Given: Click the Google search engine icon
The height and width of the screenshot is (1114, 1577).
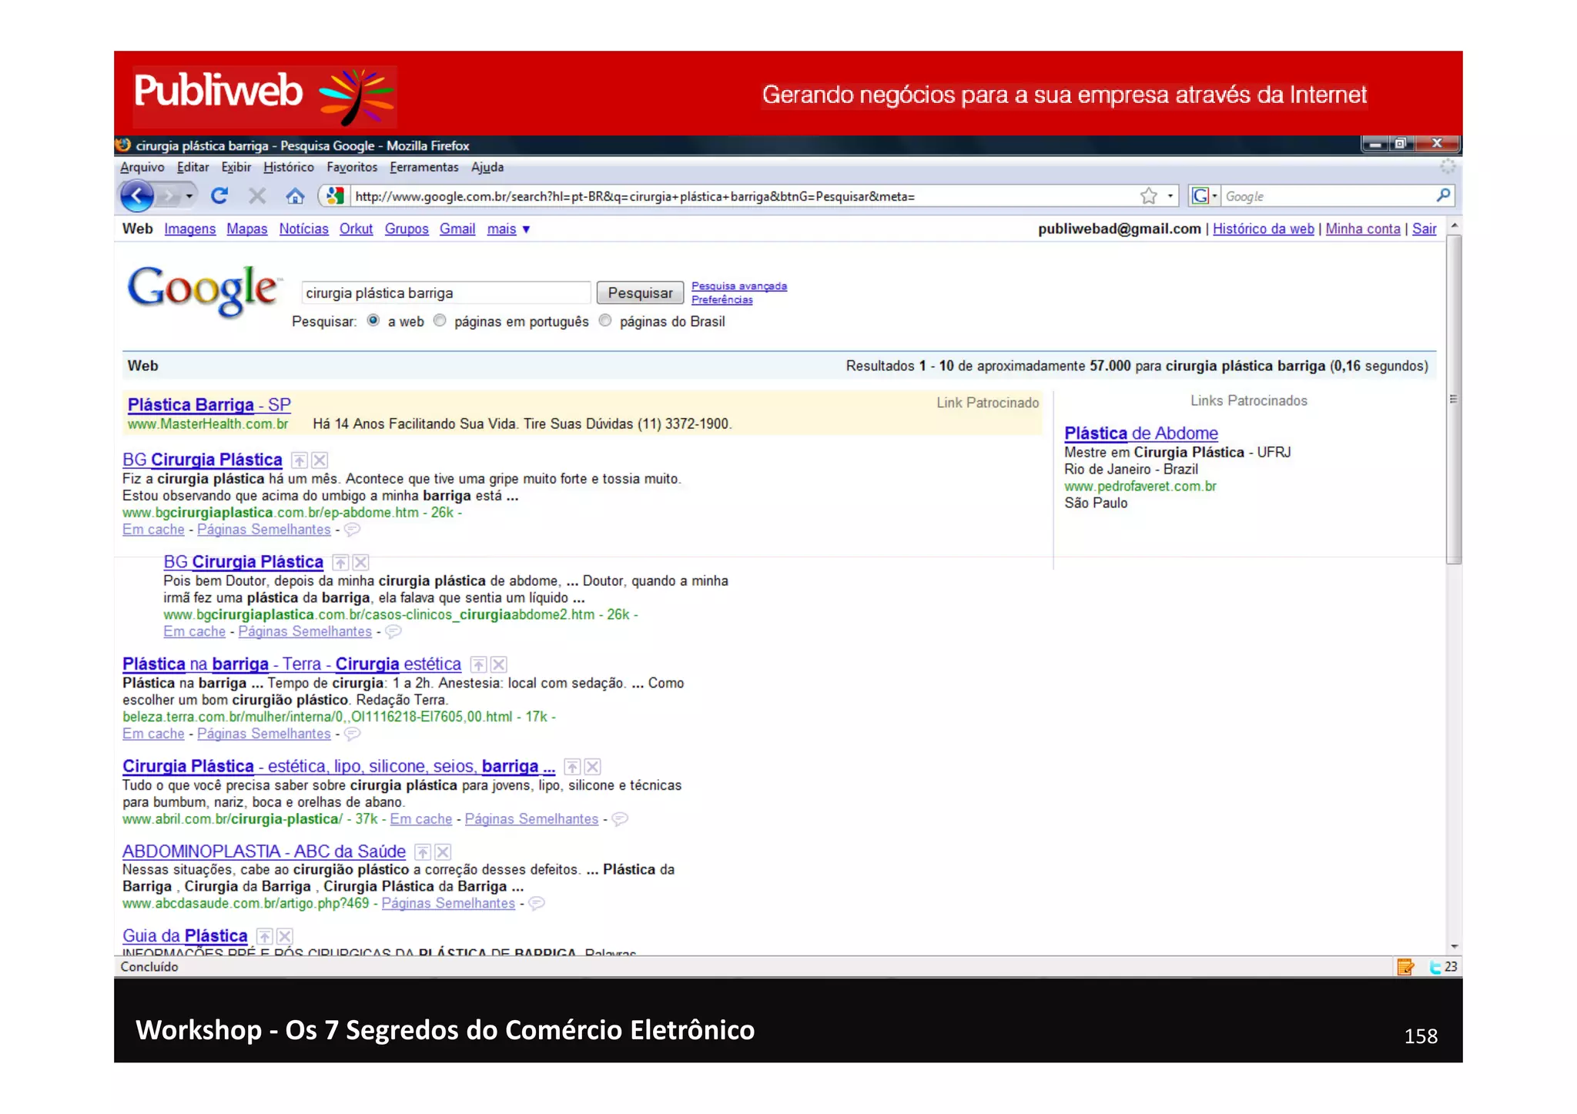Looking at the screenshot, I should coord(1200,196).
